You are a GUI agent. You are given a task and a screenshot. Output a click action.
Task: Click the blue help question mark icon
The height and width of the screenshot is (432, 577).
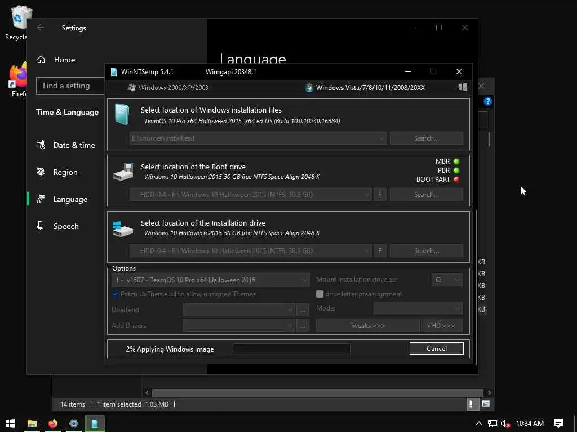(487, 101)
